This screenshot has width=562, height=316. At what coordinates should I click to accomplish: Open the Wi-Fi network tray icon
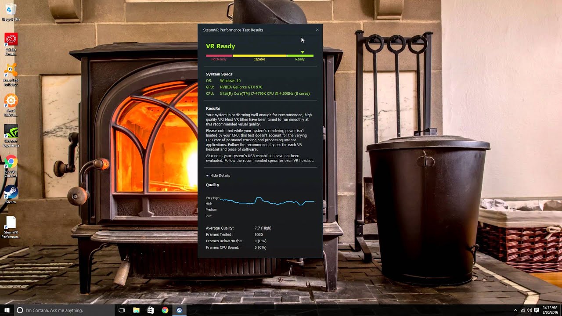click(522, 310)
